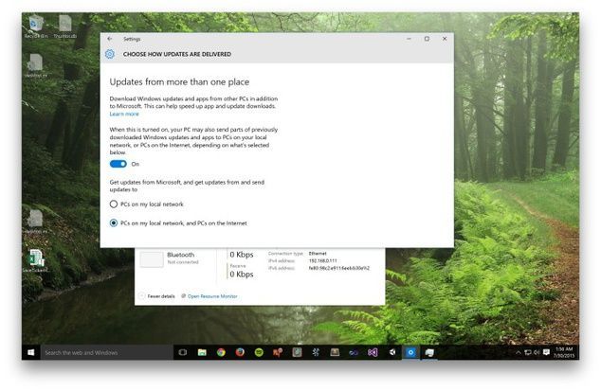
Task: Turn off the updates from more places switch
Action: [118, 164]
